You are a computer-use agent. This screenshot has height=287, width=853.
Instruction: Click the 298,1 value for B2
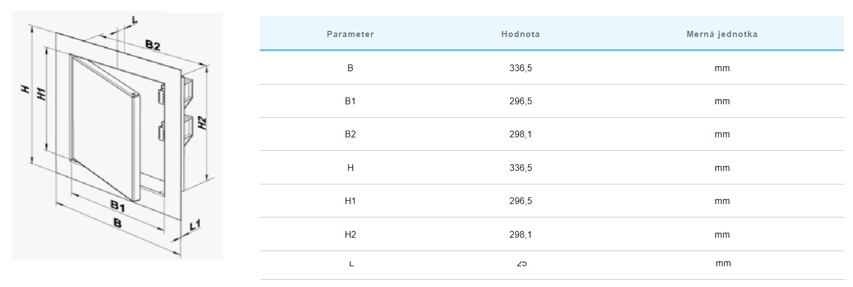coord(520,135)
